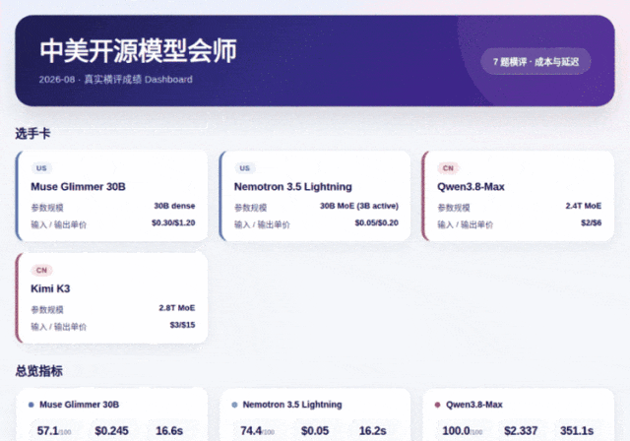Click the $2/$6 price value
Viewport: 630px width, 441px height.
pyautogui.click(x=591, y=222)
